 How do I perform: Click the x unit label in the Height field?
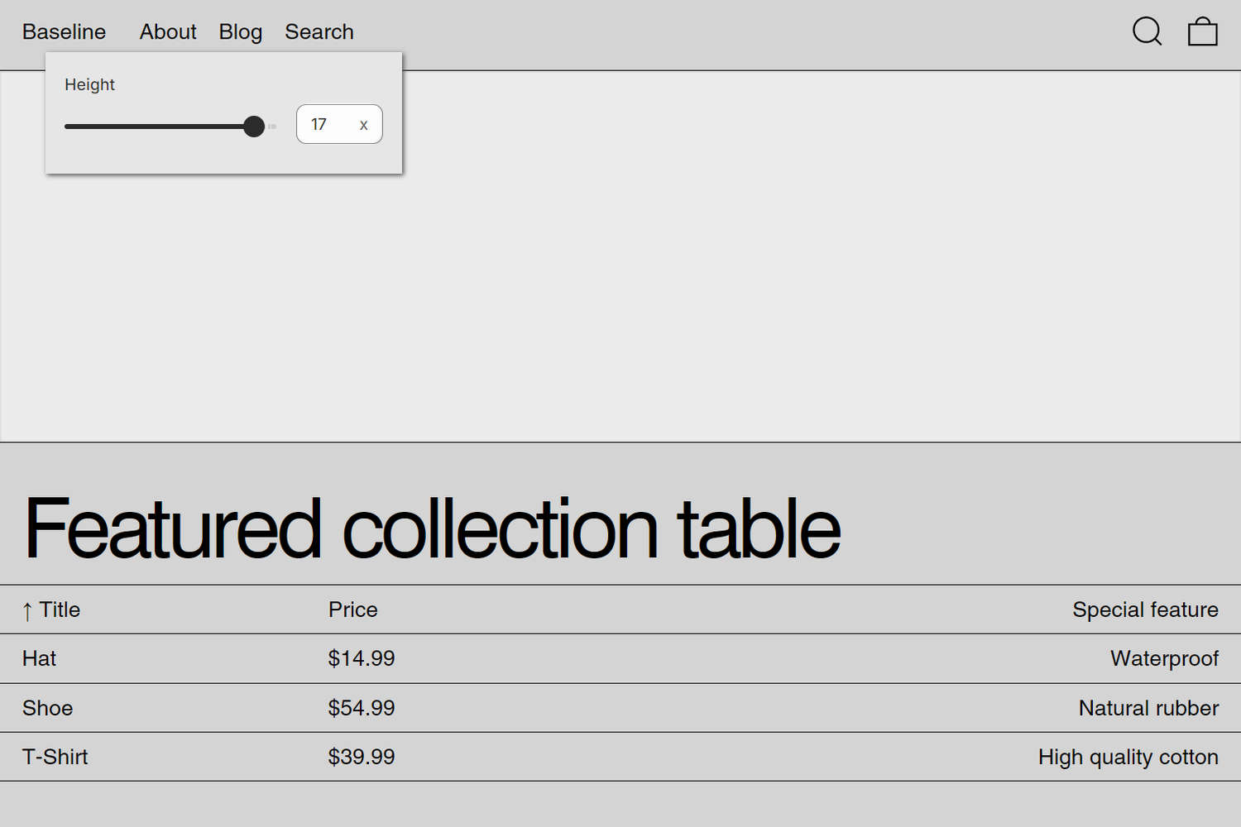(x=363, y=125)
